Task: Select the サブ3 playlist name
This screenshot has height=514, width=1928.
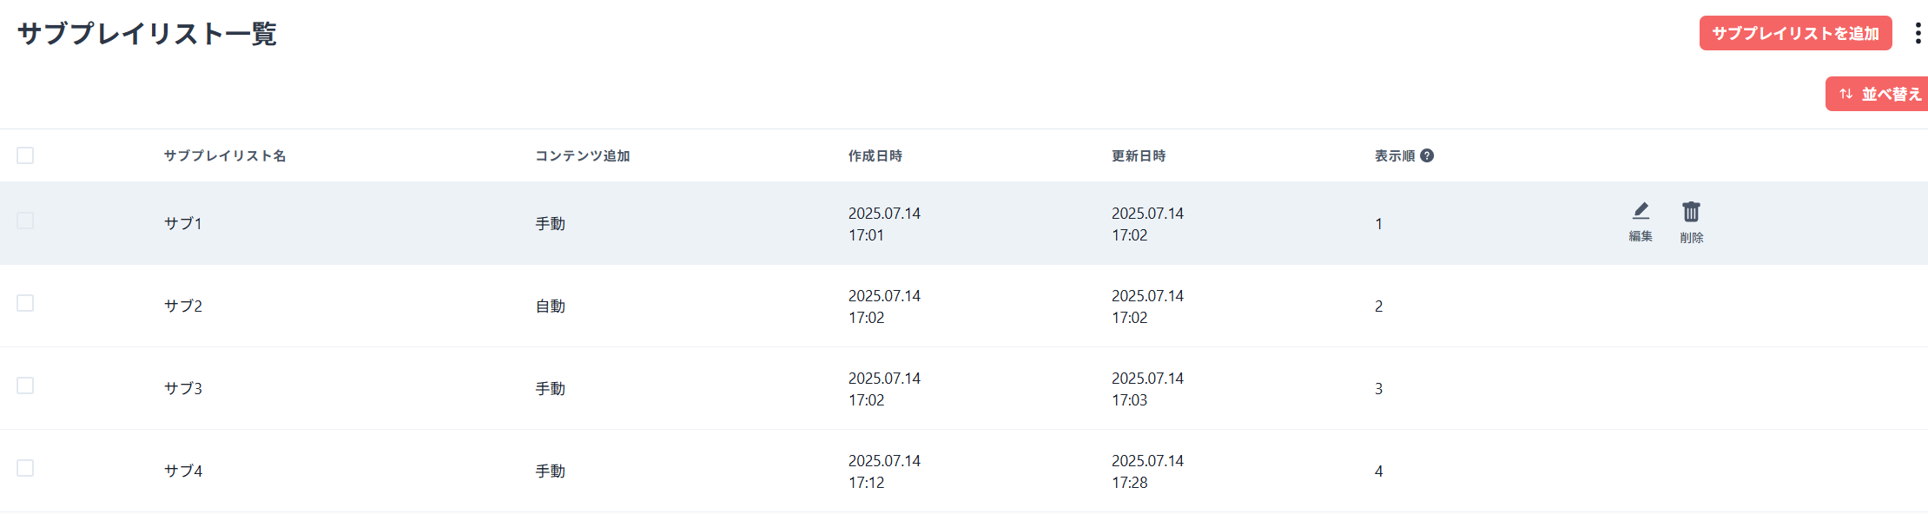Action: click(183, 388)
